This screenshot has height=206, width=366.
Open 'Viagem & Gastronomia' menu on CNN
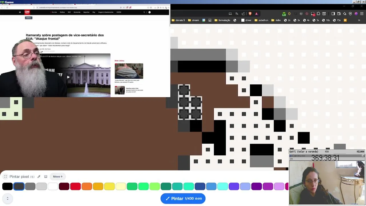click(106, 12)
